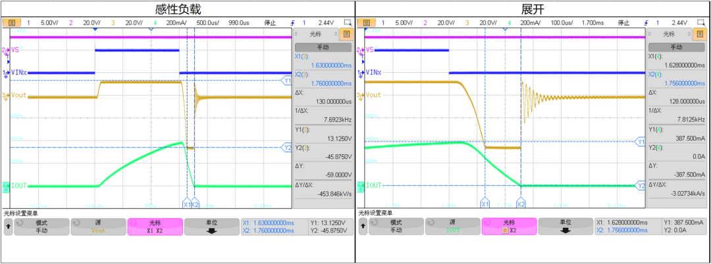Select the X2 cursor handle in left scope

[x=194, y=204]
